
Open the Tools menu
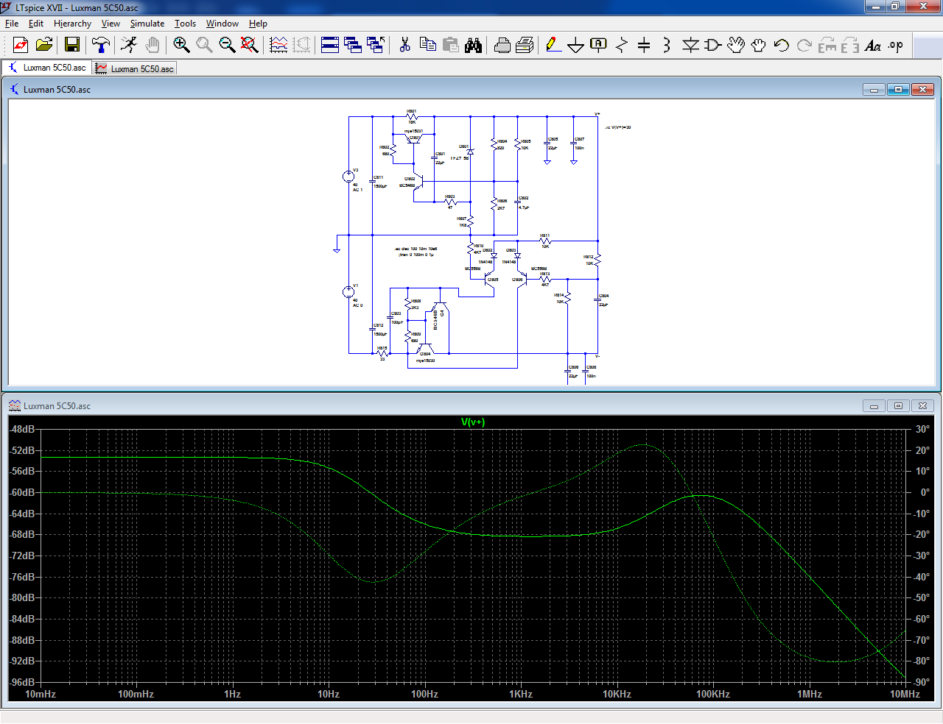click(x=185, y=24)
